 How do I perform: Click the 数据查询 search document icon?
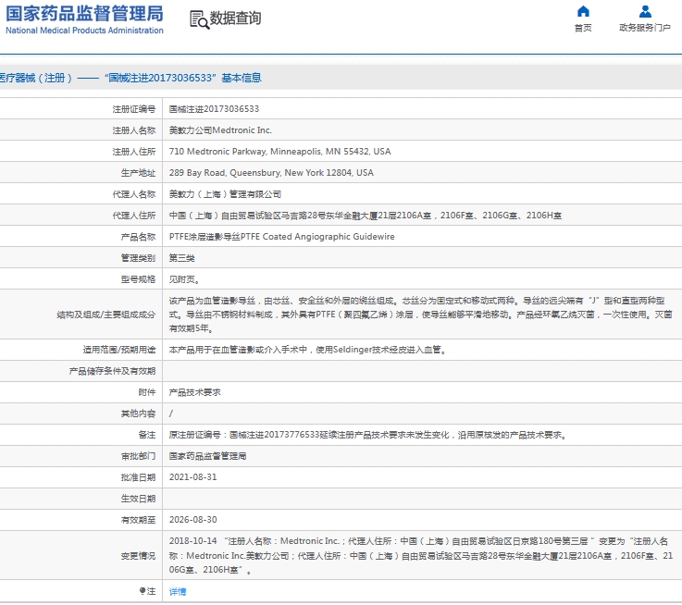199,19
